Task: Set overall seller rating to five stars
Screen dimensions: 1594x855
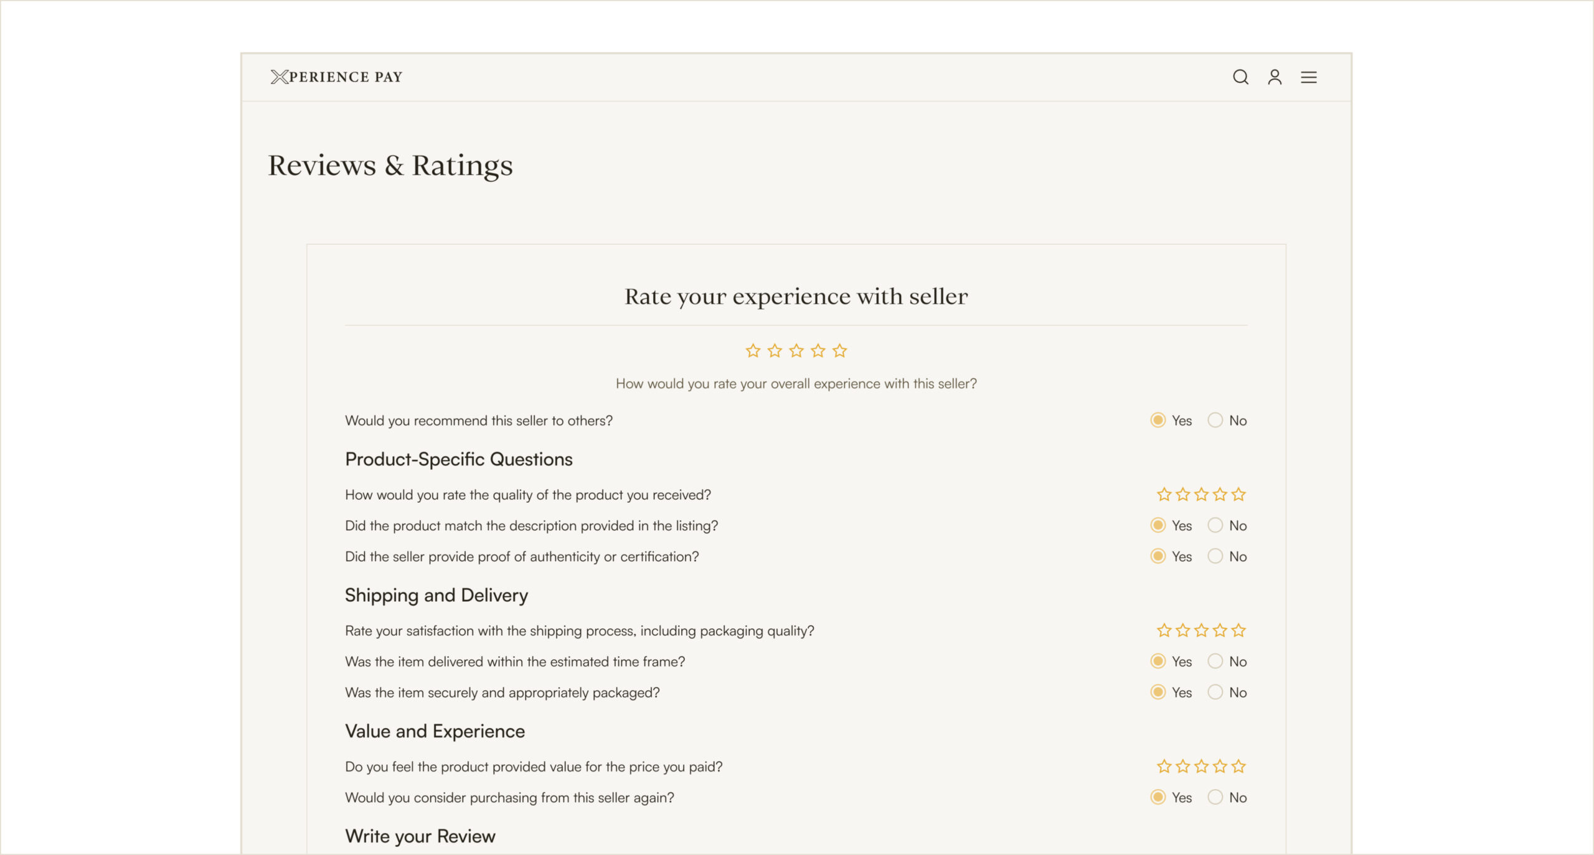Action: pos(839,351)
